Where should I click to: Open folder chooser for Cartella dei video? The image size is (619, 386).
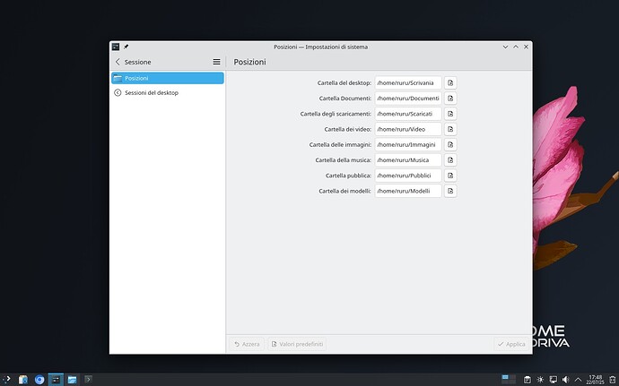click(x=450, y=129)
